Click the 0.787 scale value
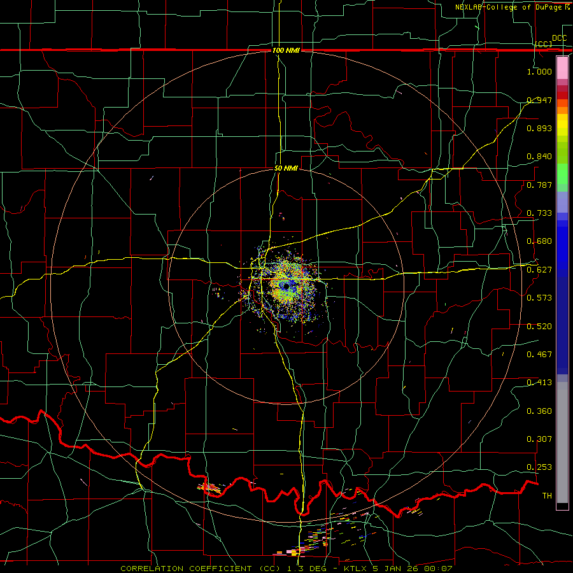 click(x=539, y=185)
